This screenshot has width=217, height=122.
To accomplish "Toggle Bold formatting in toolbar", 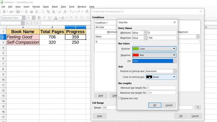I will 39,18.
